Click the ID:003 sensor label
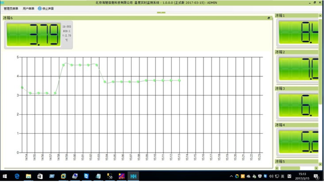324x182 pixels. coord(67,27)
